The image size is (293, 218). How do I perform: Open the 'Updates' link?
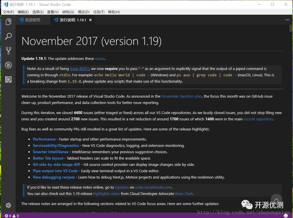(122, 187)
